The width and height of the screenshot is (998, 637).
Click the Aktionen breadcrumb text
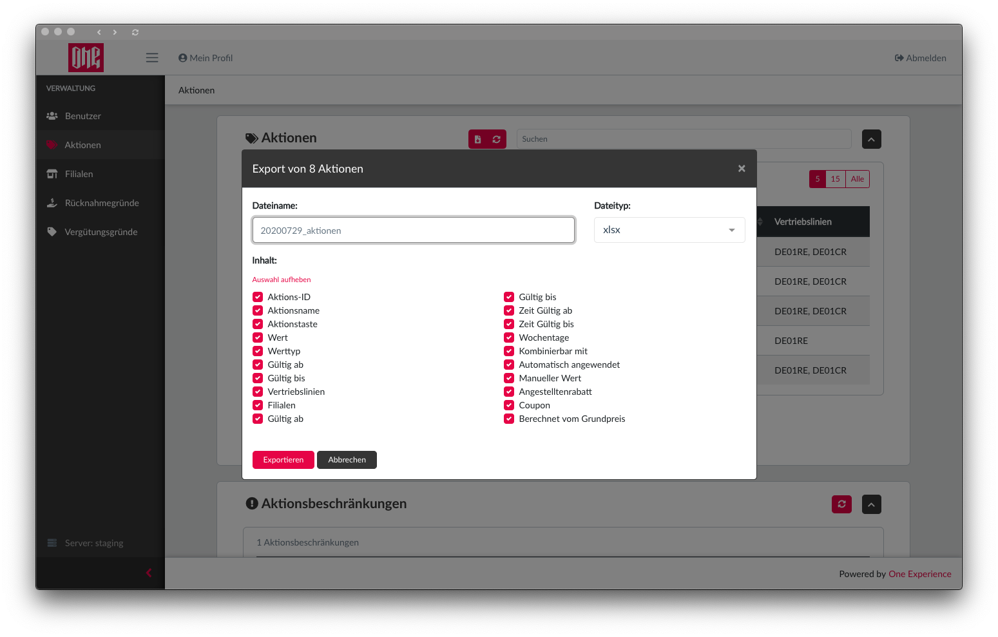coord(197,90)
